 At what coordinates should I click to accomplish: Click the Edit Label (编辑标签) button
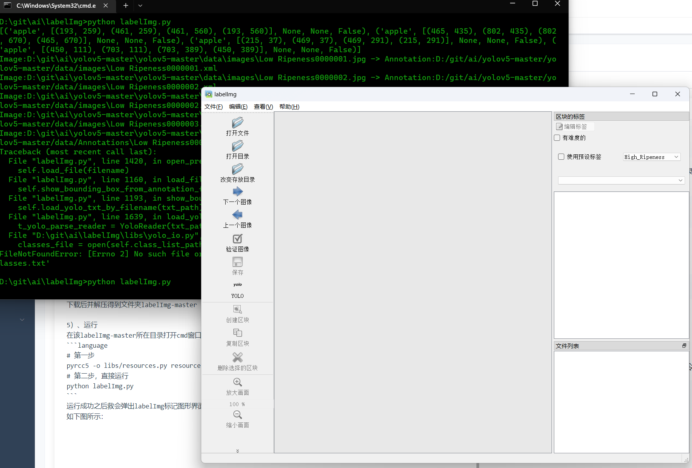point(572,126)
